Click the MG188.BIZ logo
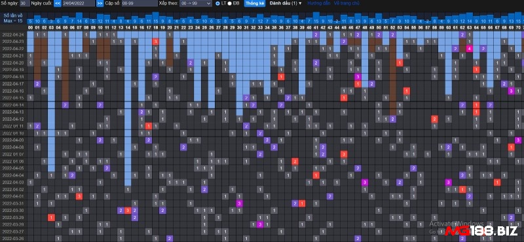Viewport: 524px width, 242px height. (x=482, y=231)
